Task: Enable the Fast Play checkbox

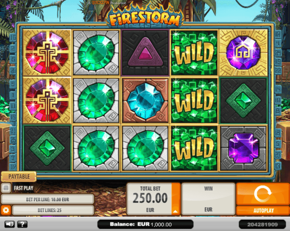Action: [6, 188]
